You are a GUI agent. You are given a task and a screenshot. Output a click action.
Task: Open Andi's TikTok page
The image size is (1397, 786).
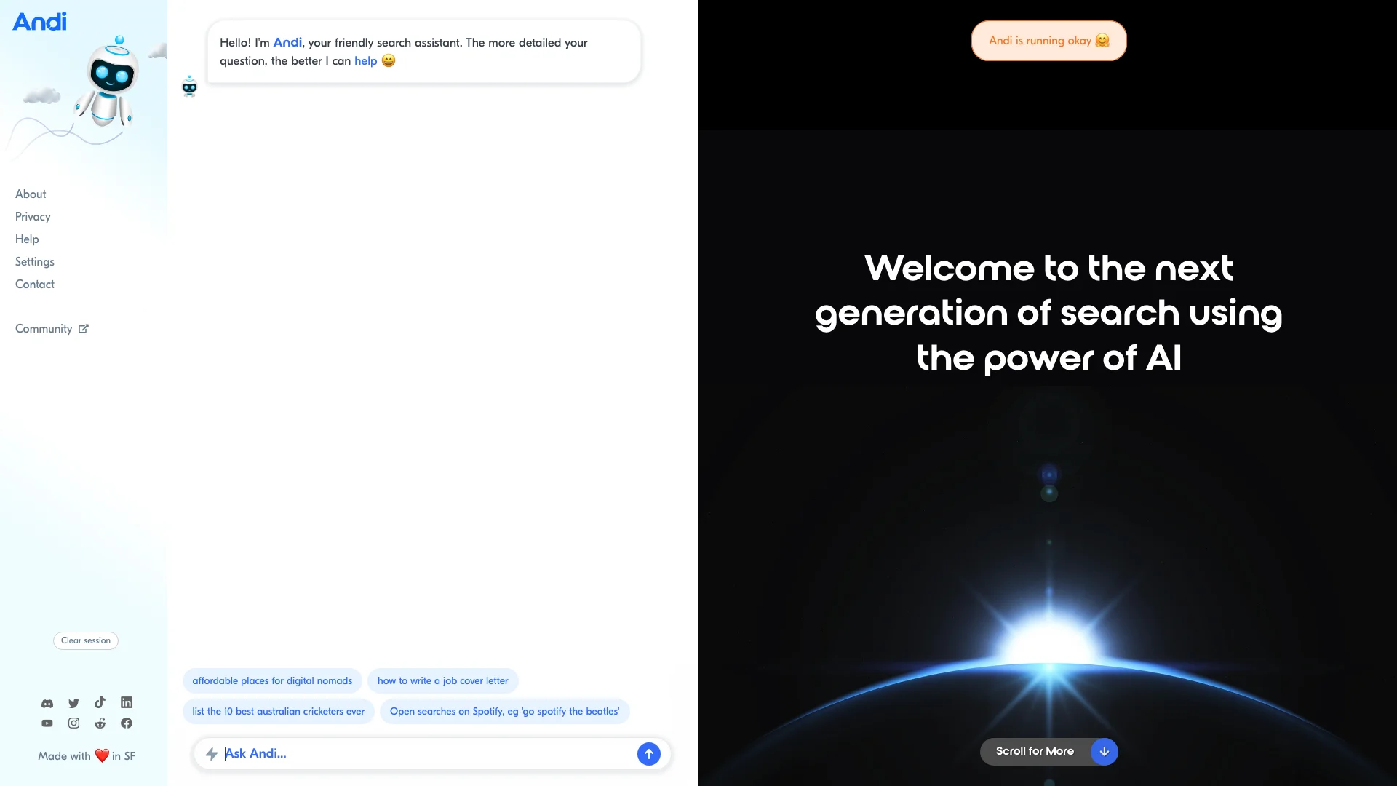100,702
